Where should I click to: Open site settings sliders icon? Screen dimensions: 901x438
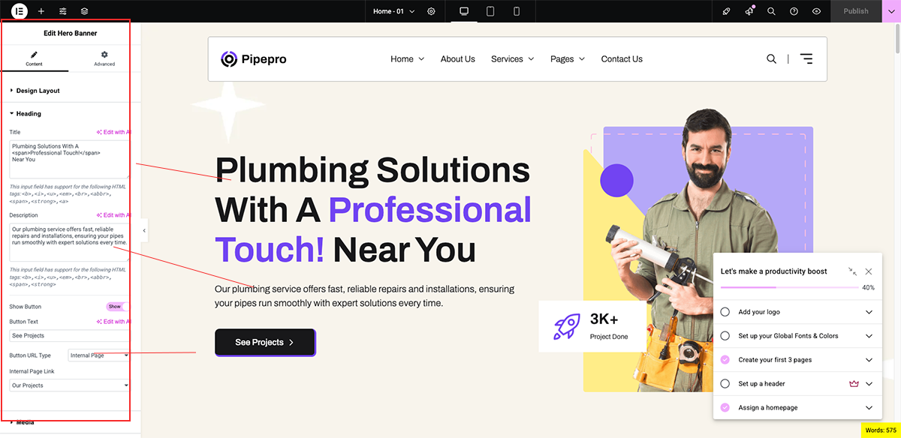point(63,11)
